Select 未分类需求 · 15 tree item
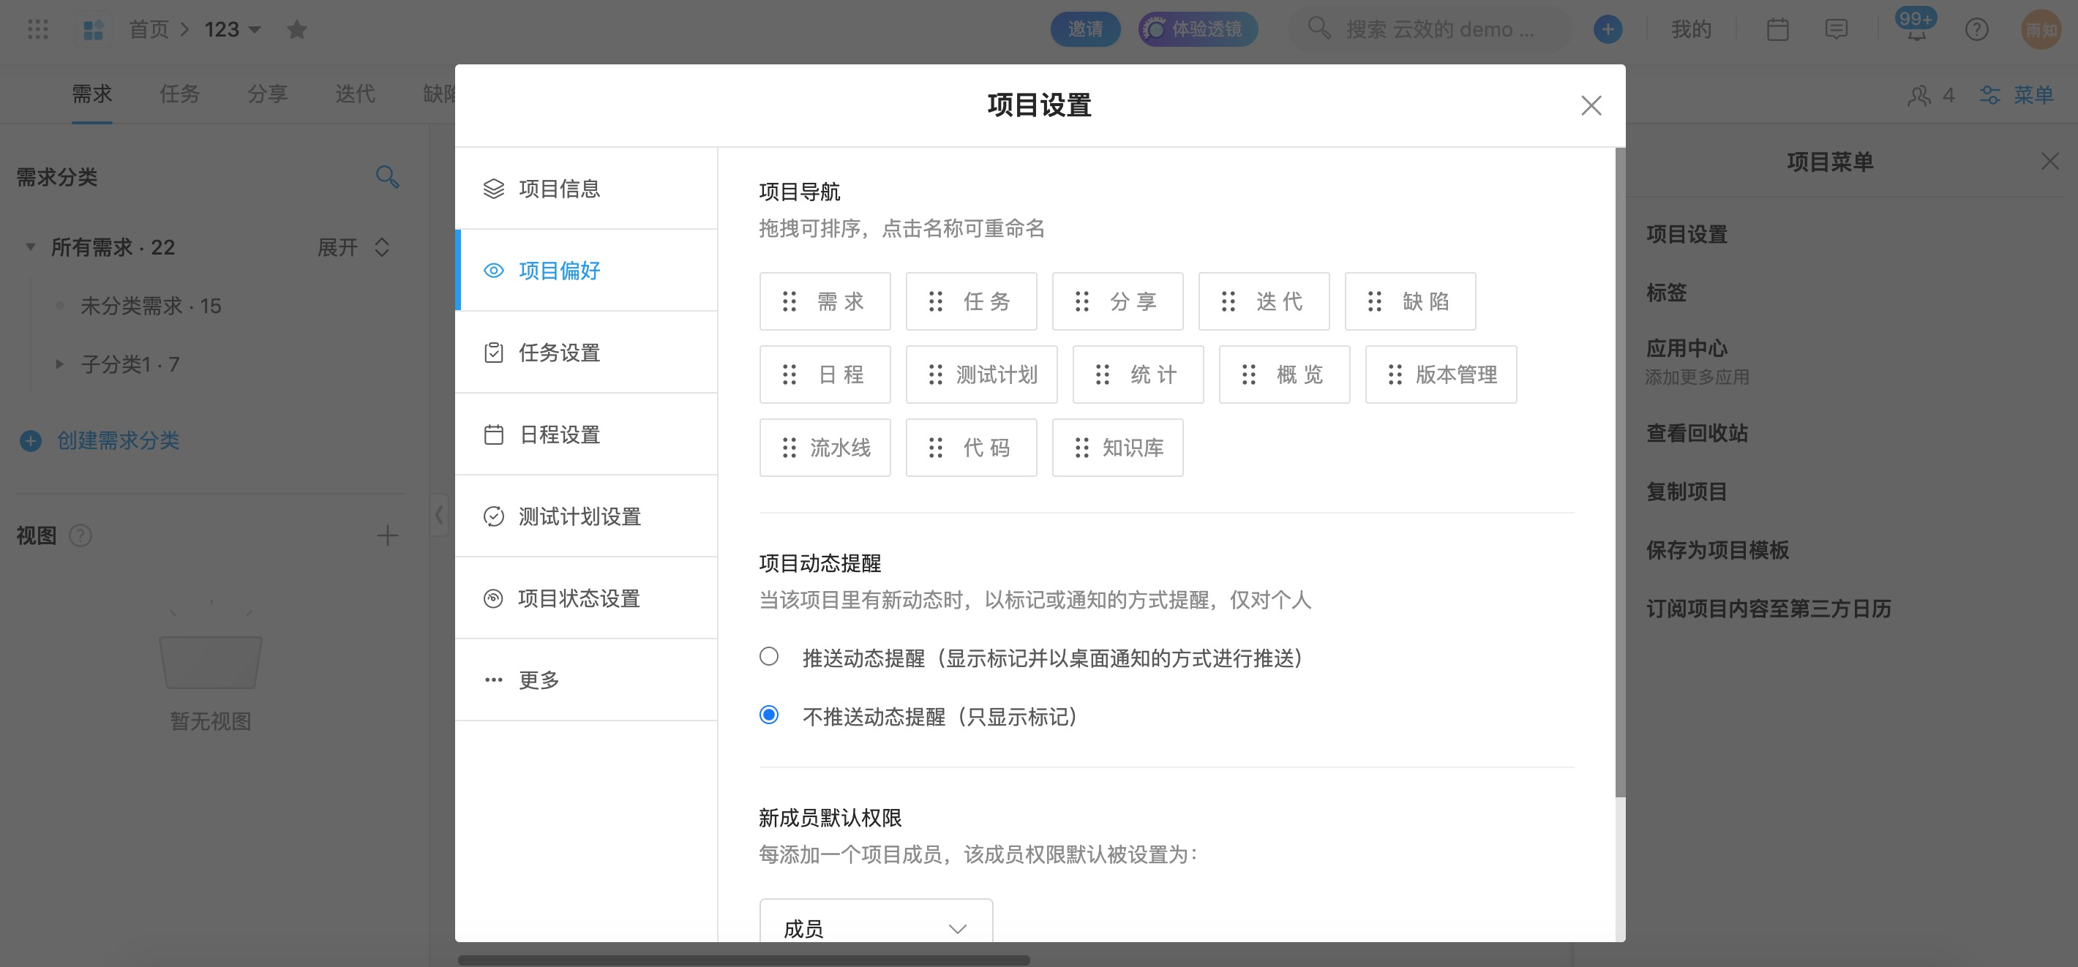The image size is (2078, 967). coord(150,306)
